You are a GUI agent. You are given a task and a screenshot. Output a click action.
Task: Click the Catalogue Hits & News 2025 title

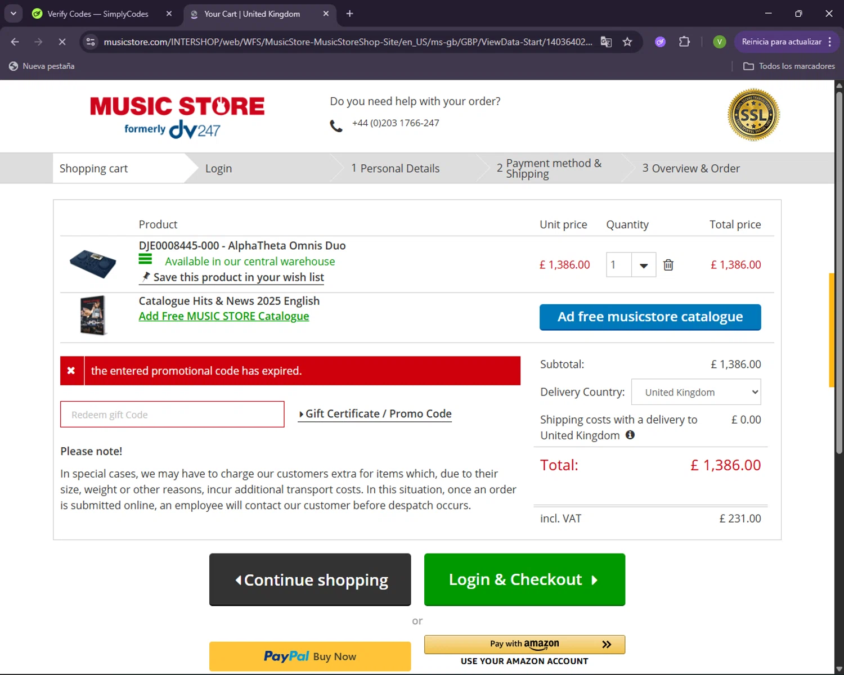(229, 301)
